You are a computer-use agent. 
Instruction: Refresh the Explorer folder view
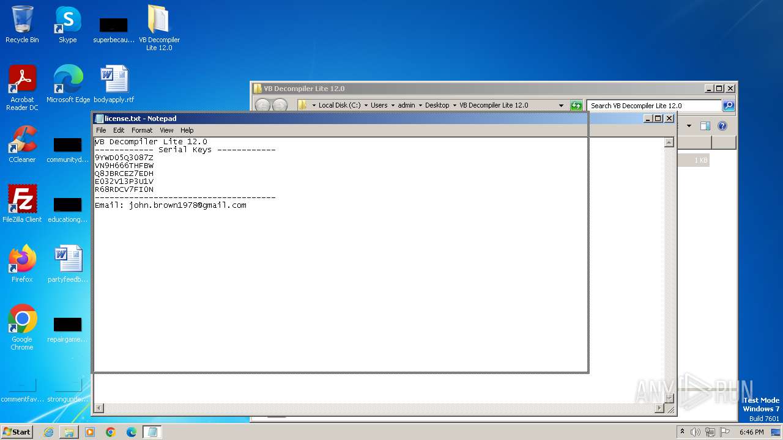click(x=576, y=105)
